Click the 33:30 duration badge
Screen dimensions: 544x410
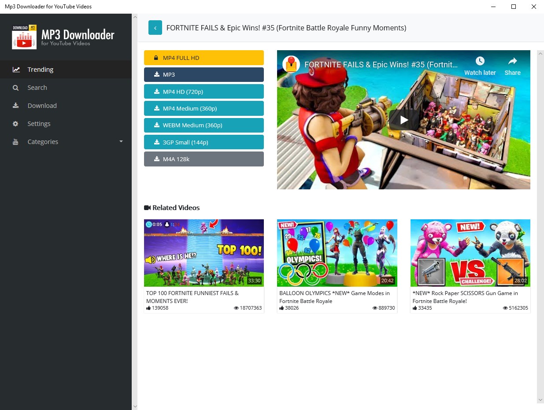click(254, 281)
